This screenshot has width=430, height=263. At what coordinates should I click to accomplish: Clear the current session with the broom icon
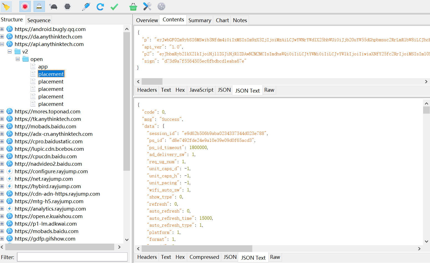(x=6, y=6)
